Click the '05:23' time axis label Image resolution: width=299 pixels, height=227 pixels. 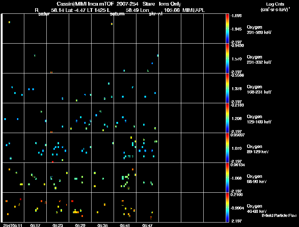click(58, 225)
